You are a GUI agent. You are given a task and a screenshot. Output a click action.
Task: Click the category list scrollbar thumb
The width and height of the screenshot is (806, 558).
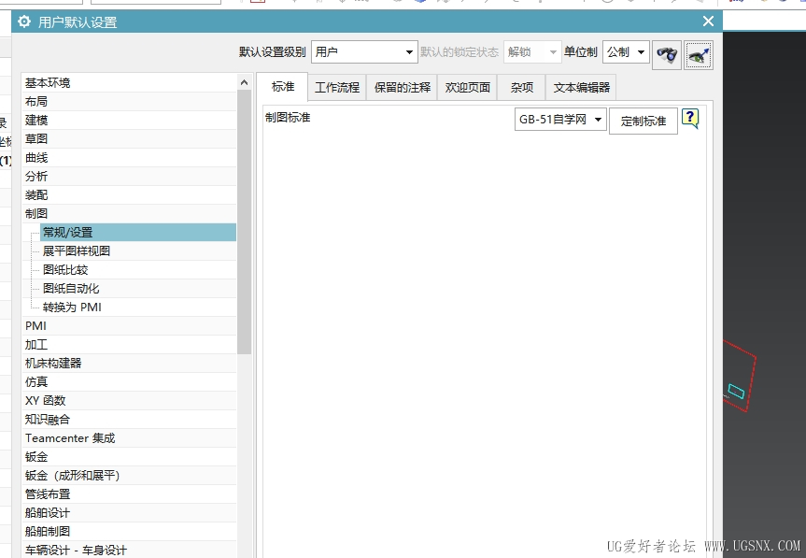coord(244,222)
